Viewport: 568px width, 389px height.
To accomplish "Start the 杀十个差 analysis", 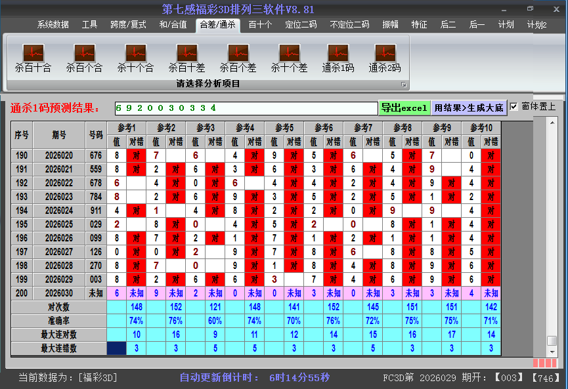I will (x=289, y=58).
